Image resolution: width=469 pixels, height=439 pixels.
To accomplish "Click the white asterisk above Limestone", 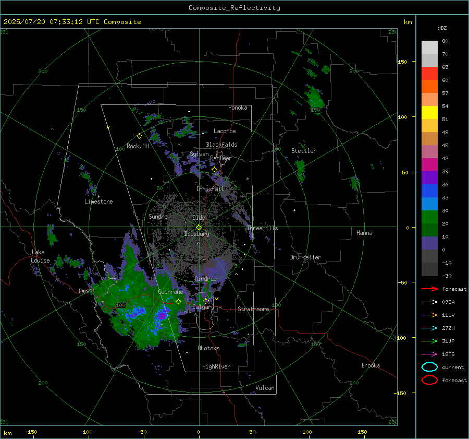I will pos(98,197).
